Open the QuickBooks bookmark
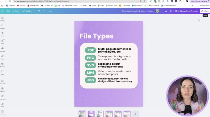The width and height of the screenshot is (210, 117). point(137,5)
